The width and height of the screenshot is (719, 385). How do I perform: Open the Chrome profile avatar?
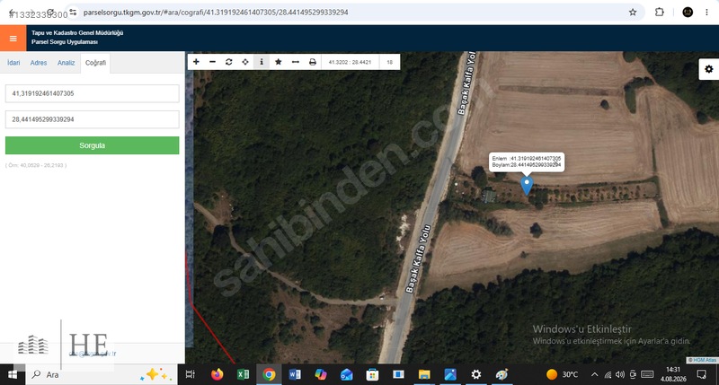click(x=688, y=13)
